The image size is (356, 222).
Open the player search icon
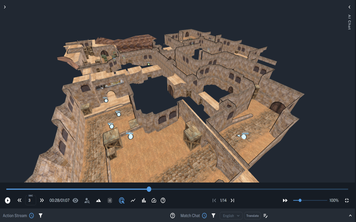pos(87,200)
